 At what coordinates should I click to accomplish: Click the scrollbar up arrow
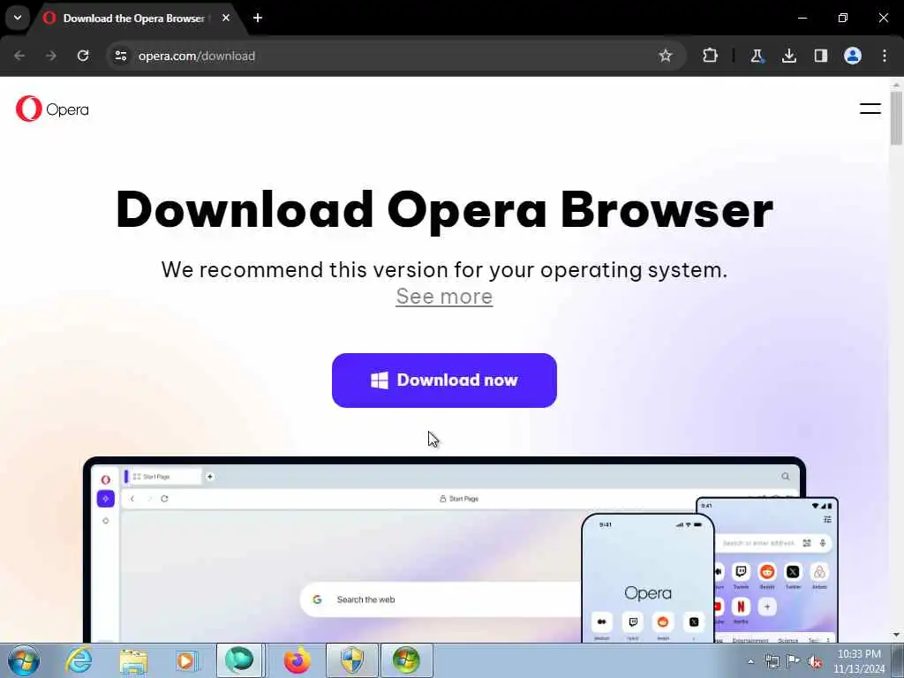(896, 85)
